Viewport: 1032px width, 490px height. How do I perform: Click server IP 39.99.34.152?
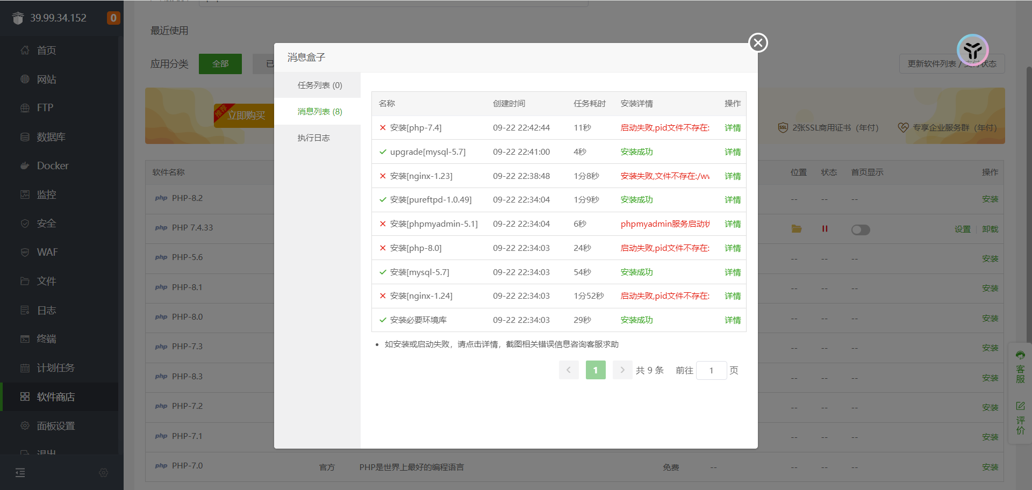58,18
